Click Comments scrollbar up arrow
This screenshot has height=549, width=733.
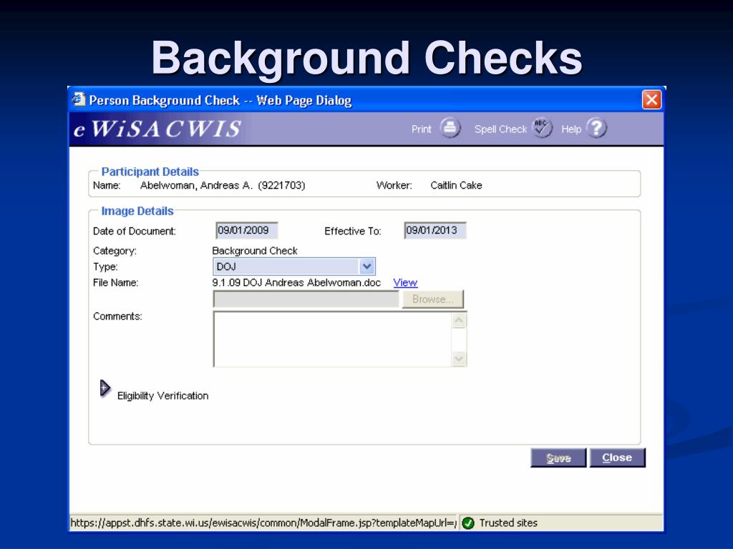click(x=460, y=320)
